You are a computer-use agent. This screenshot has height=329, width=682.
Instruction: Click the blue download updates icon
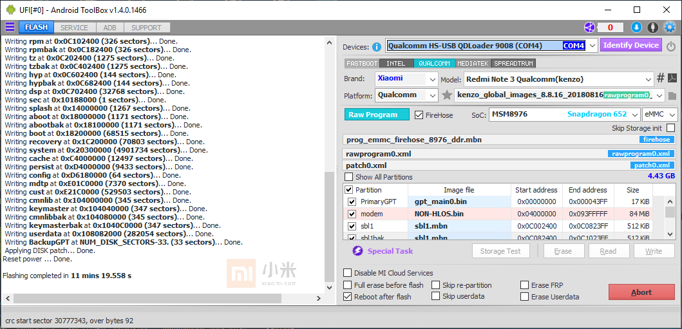636,28
